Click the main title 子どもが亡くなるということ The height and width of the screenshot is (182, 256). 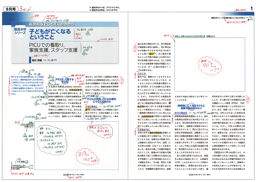(51, 33)
